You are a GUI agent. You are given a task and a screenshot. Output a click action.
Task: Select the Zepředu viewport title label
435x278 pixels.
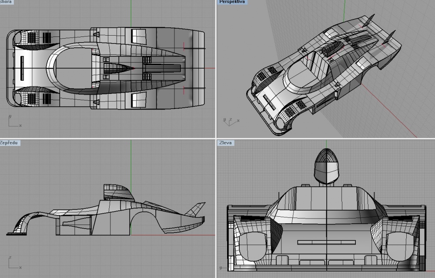click(10, 143)
